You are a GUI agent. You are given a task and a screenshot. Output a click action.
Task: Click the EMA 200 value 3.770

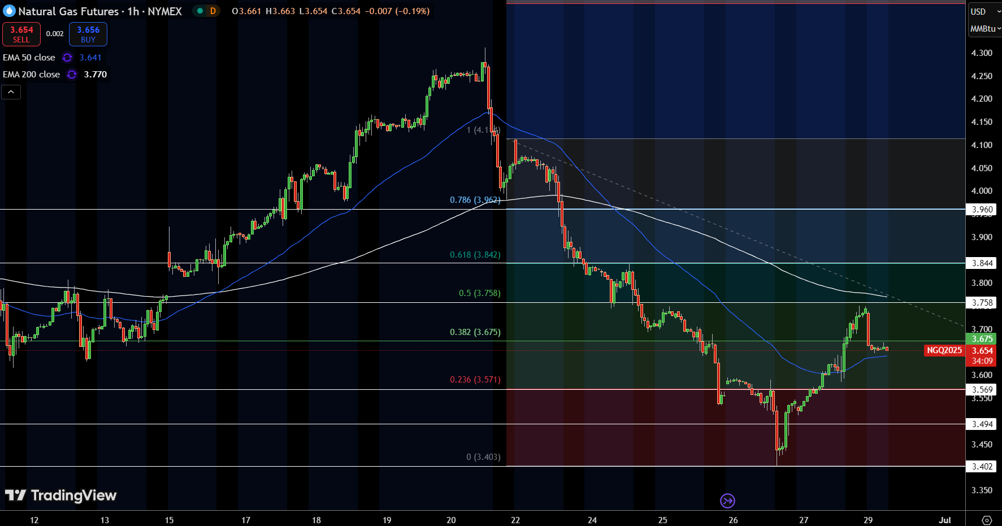coord(96,75)
